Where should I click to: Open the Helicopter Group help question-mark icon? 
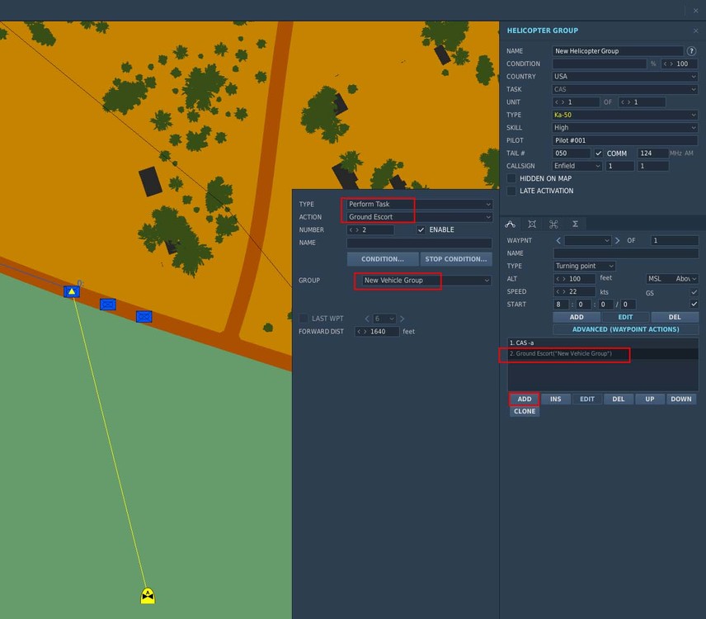point(690,50)
